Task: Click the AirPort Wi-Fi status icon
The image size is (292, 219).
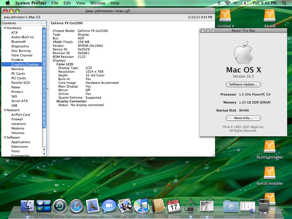Action: coord(227,3)
